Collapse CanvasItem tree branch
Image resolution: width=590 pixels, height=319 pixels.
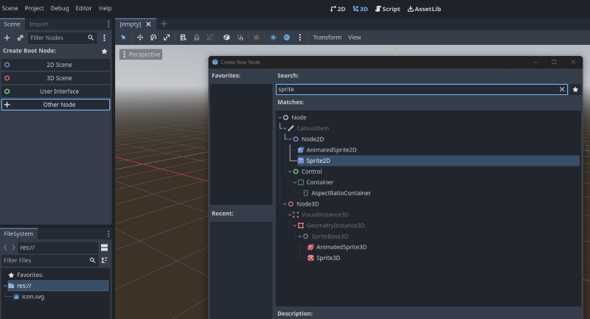coord(285,128)
